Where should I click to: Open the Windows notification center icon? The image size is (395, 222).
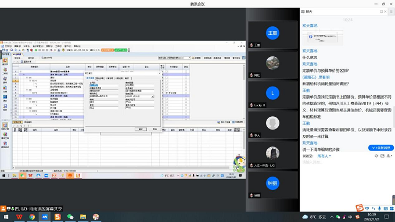coord(387,217)
